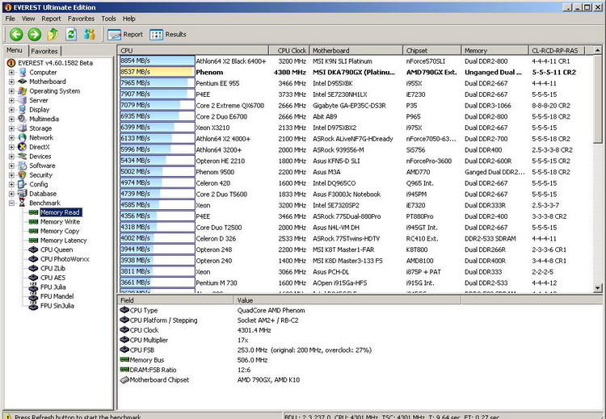Select the Multimedia tree icon
606x419 pixels.
point(23,119)
